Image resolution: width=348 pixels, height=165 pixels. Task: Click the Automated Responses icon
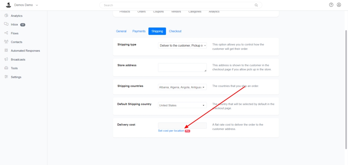coord(6,51)
